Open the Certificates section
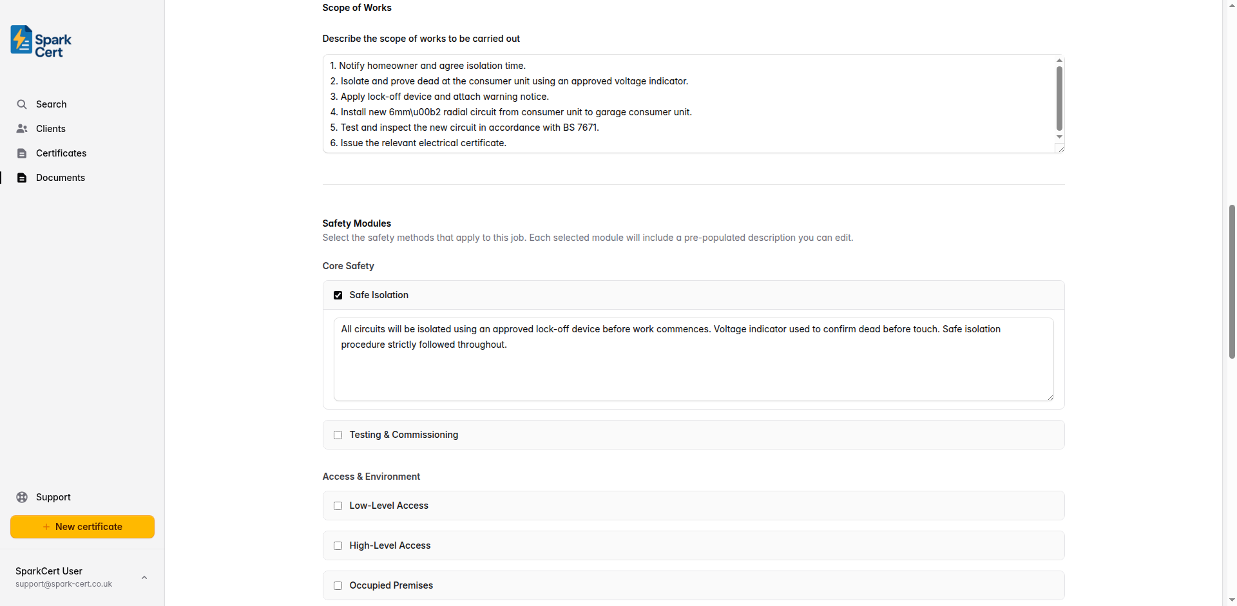Screen dimensions: 1237x606 [x=61, y=153]
